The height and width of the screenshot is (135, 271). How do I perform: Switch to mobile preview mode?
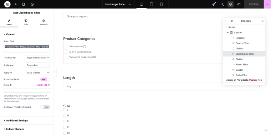[x=162, y=4]
